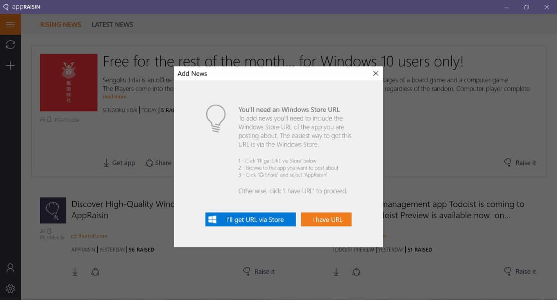Click the 'I have URL' button
Viewport: 557px width, 300px height.
[326, 220]
